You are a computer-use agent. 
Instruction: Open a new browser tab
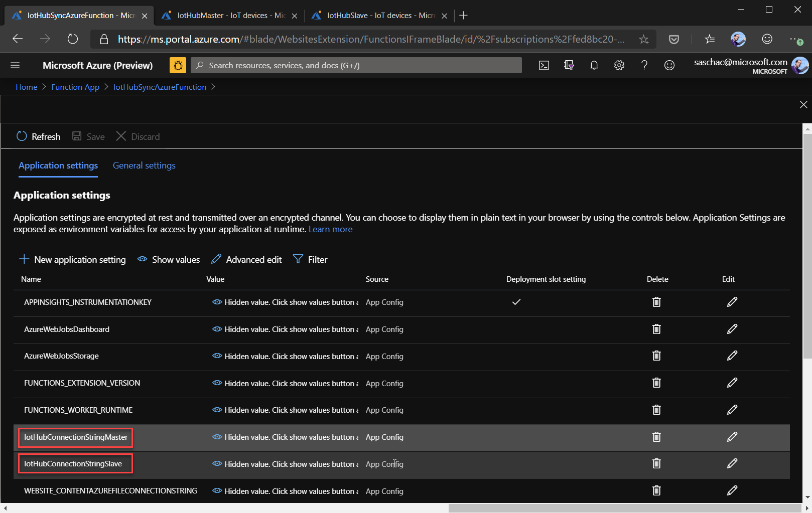[464, 16]
